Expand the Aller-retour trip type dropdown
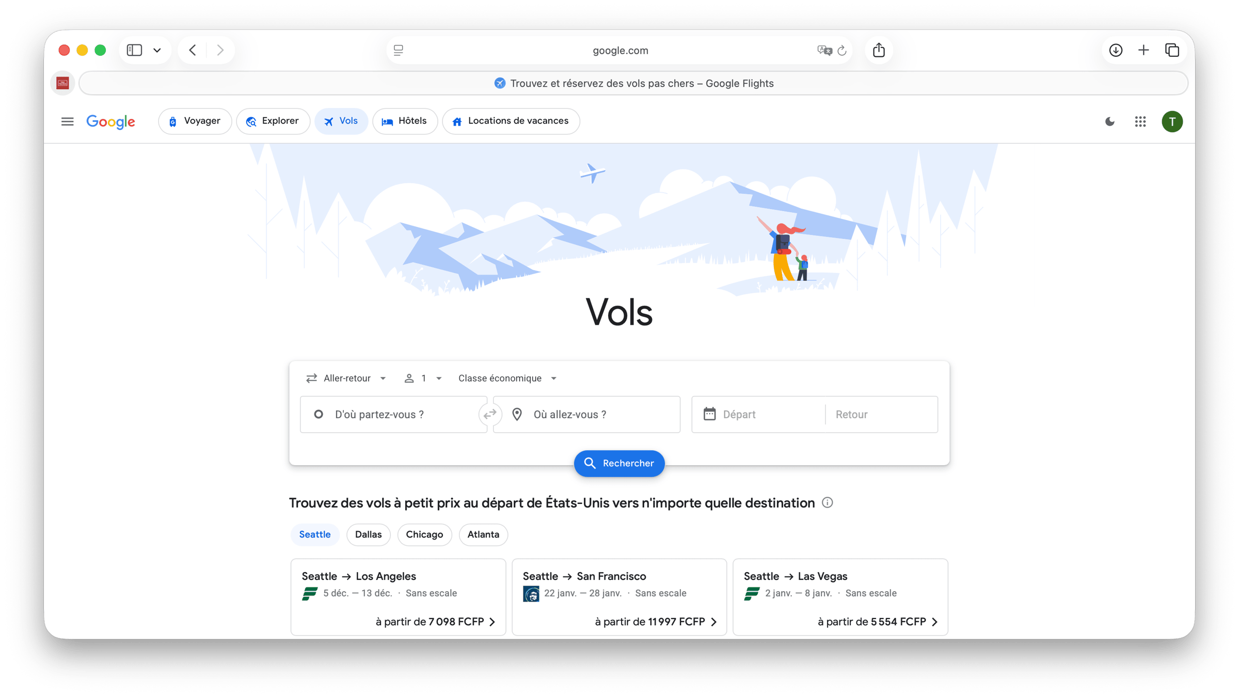Image resolution: width=1239 pixels, height=697 pixels. [x=346, y=378]
